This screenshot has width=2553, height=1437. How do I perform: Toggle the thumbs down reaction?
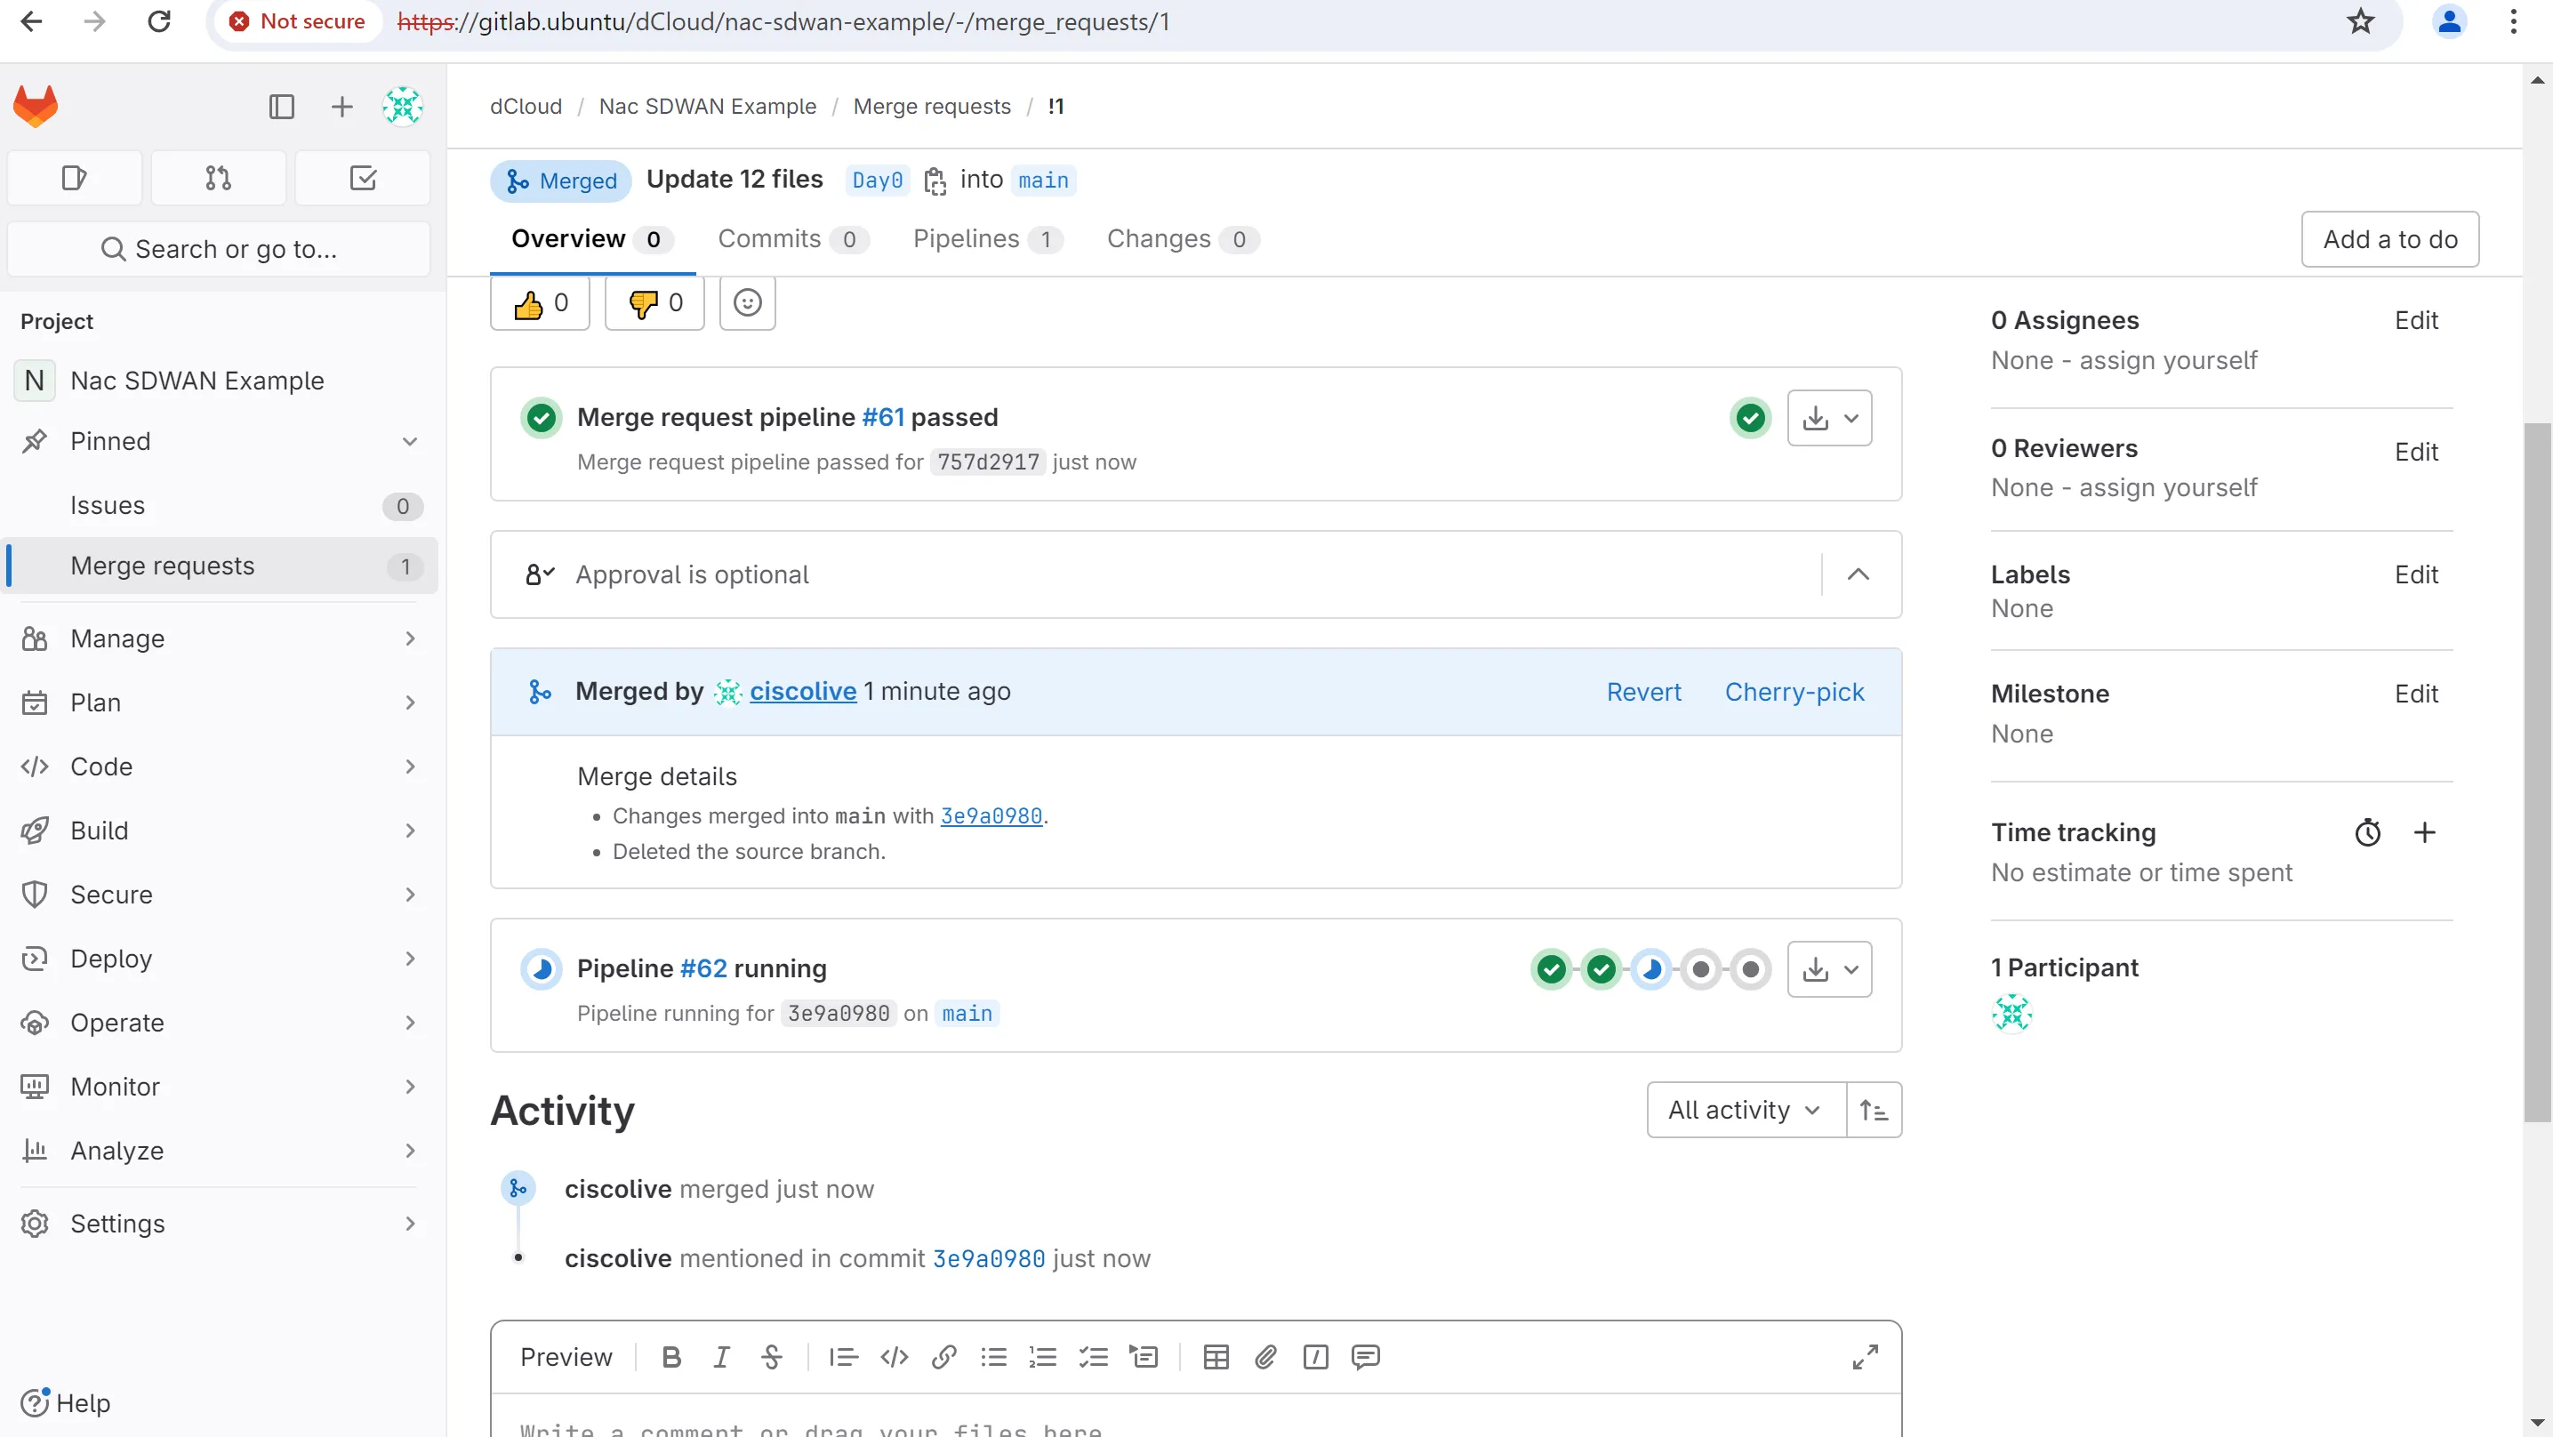click(654, 303)
